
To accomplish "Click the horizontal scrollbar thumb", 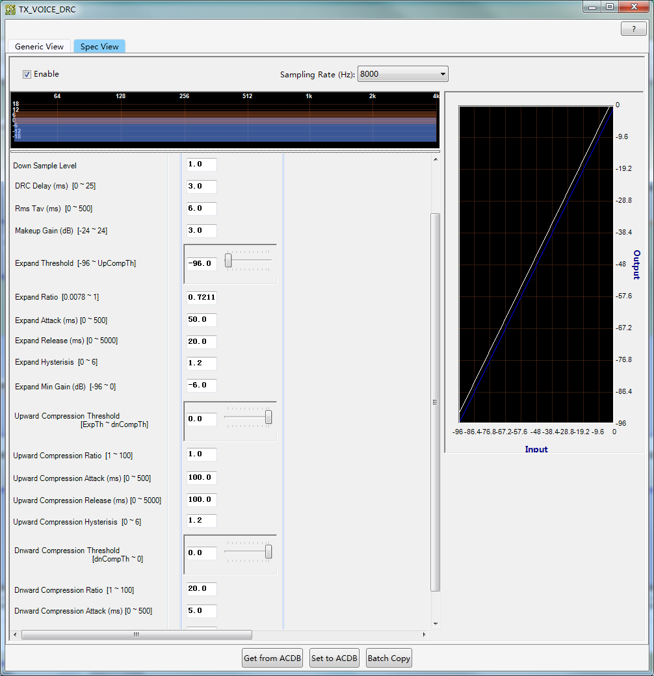I will (x=137, y=634).
